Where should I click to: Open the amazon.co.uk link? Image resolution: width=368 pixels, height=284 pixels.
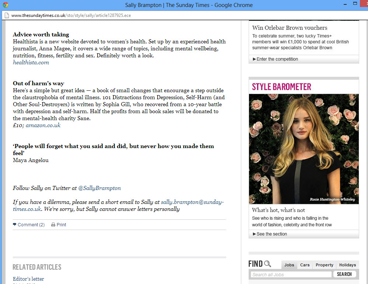(x=43, y=125)
